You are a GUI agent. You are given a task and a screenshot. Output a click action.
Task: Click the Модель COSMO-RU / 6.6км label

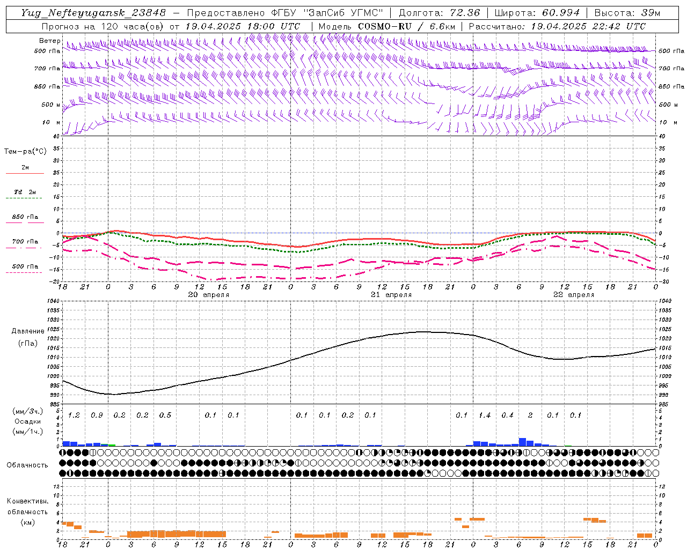pyautogui.click(x=386, y=26)
